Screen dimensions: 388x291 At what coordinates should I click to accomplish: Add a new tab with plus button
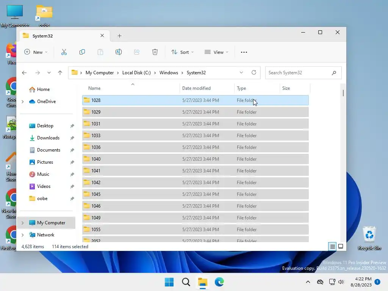pos(119,36)
